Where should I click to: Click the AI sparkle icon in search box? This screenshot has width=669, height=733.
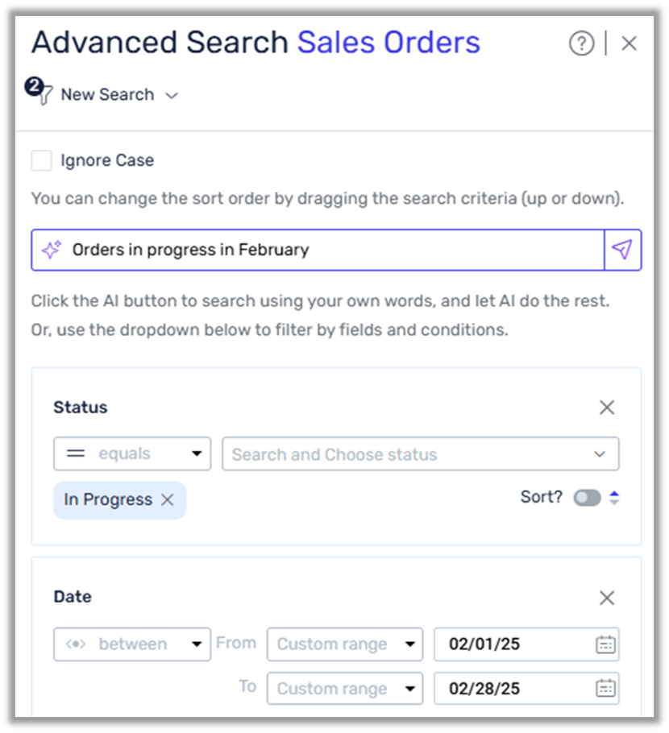(50, 250)
